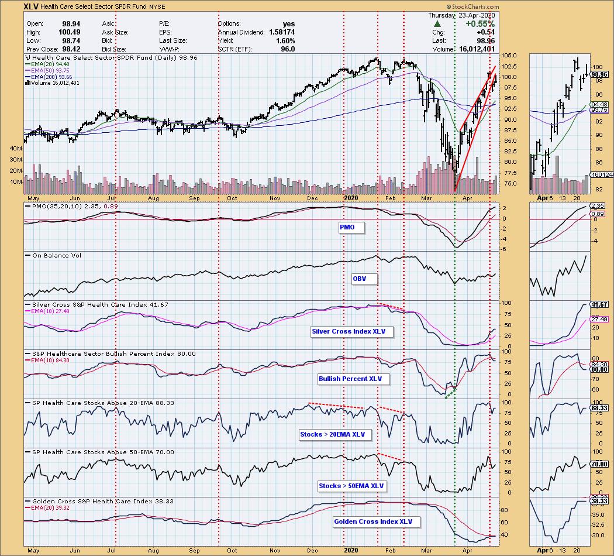
Task: Select the Low value 98.74
Action: coord(71,41)
